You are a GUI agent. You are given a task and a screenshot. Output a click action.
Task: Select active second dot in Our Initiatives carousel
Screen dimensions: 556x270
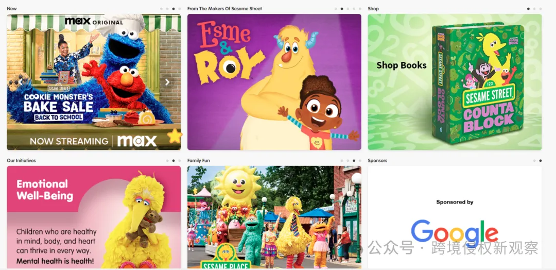coord(173,161)
